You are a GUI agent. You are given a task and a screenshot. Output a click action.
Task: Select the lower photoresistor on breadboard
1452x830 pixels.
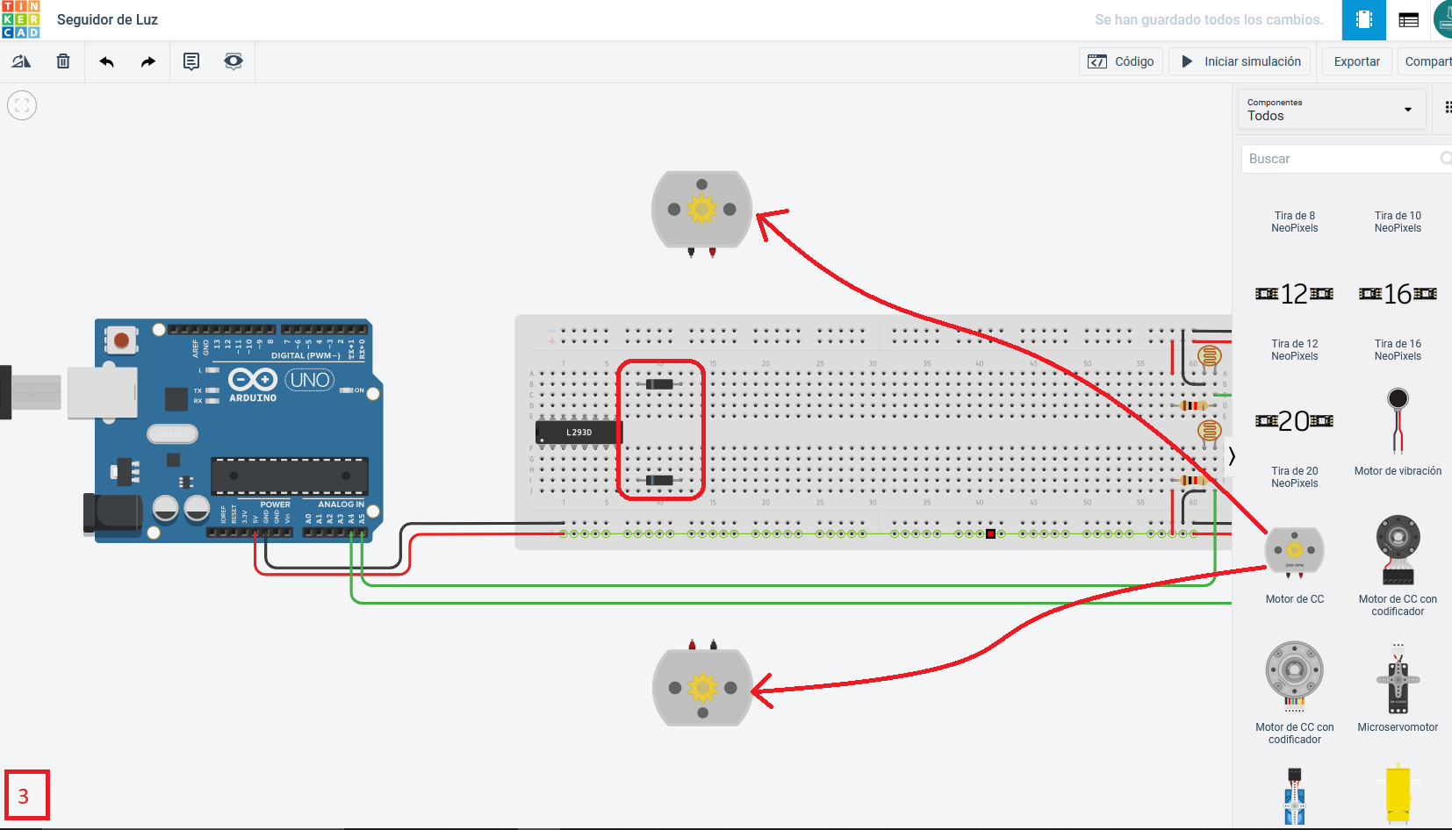[1210, 431]
